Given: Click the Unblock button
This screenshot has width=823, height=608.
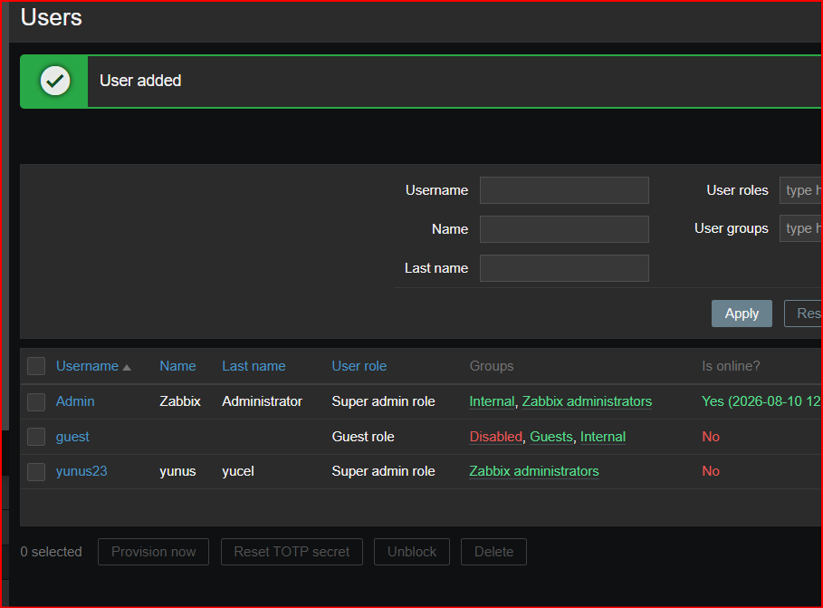Looking at the screenshot, I should [x=412, y=552].
